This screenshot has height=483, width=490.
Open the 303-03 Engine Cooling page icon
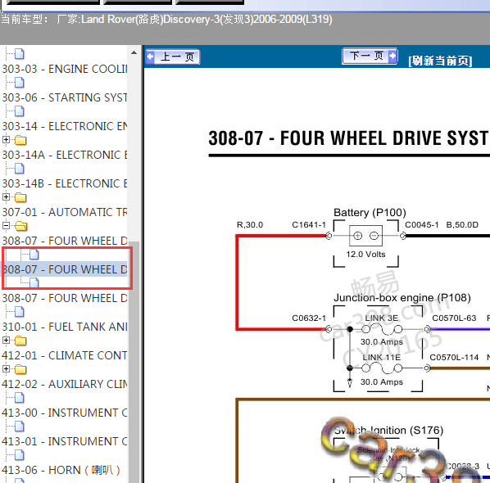(x=20, y=54)
